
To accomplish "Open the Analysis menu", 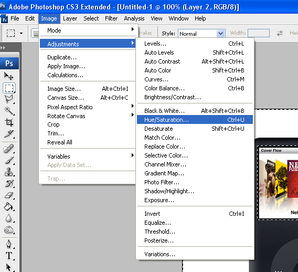I will (134, 18).
